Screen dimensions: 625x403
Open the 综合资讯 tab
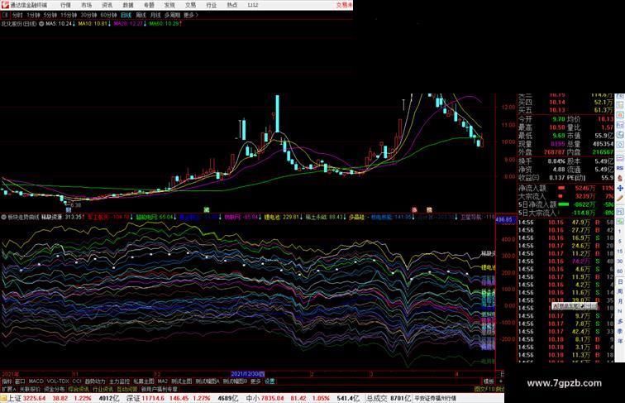click(x=79, y=389)
